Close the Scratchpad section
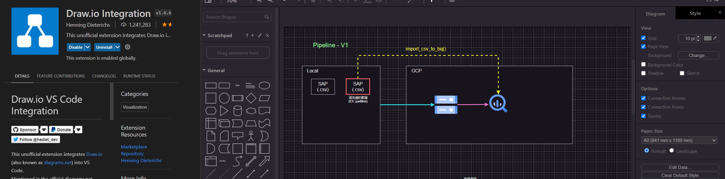 click(267, 35)
